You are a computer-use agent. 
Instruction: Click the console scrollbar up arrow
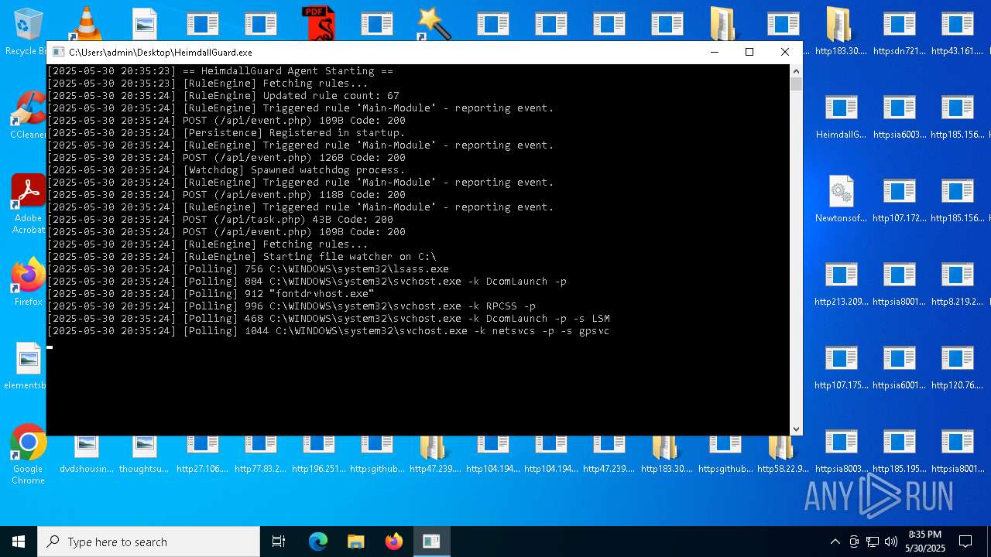(796, 71)
